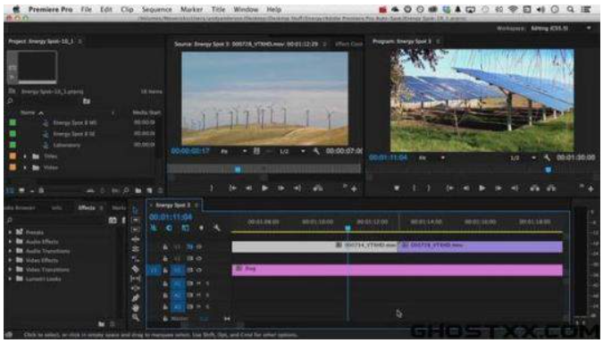Click Add Marker in timeline header
603x343 pixels.
[201, 228]
